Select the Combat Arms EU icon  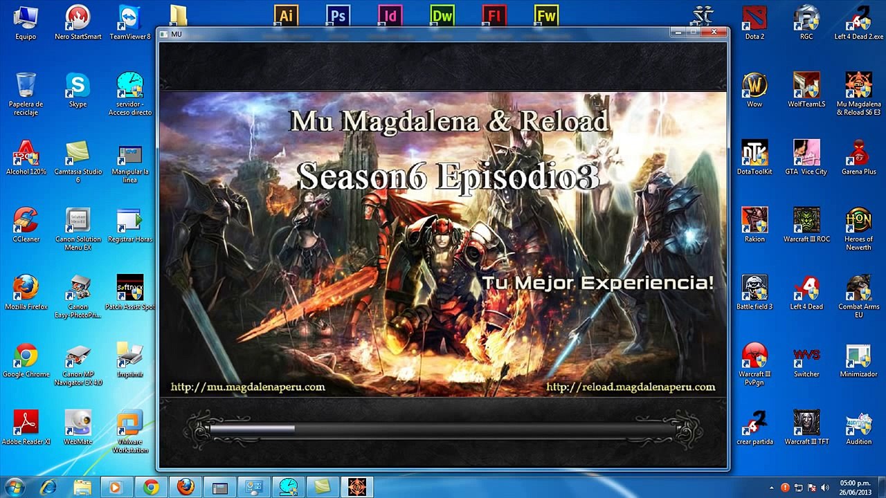click(858, 297)
